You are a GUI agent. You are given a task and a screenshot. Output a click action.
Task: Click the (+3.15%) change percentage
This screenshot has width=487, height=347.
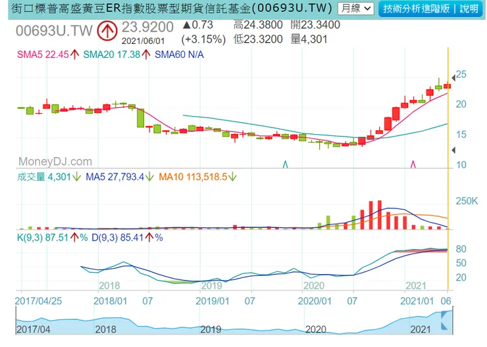pyautogui.click(x=203, y=39)
